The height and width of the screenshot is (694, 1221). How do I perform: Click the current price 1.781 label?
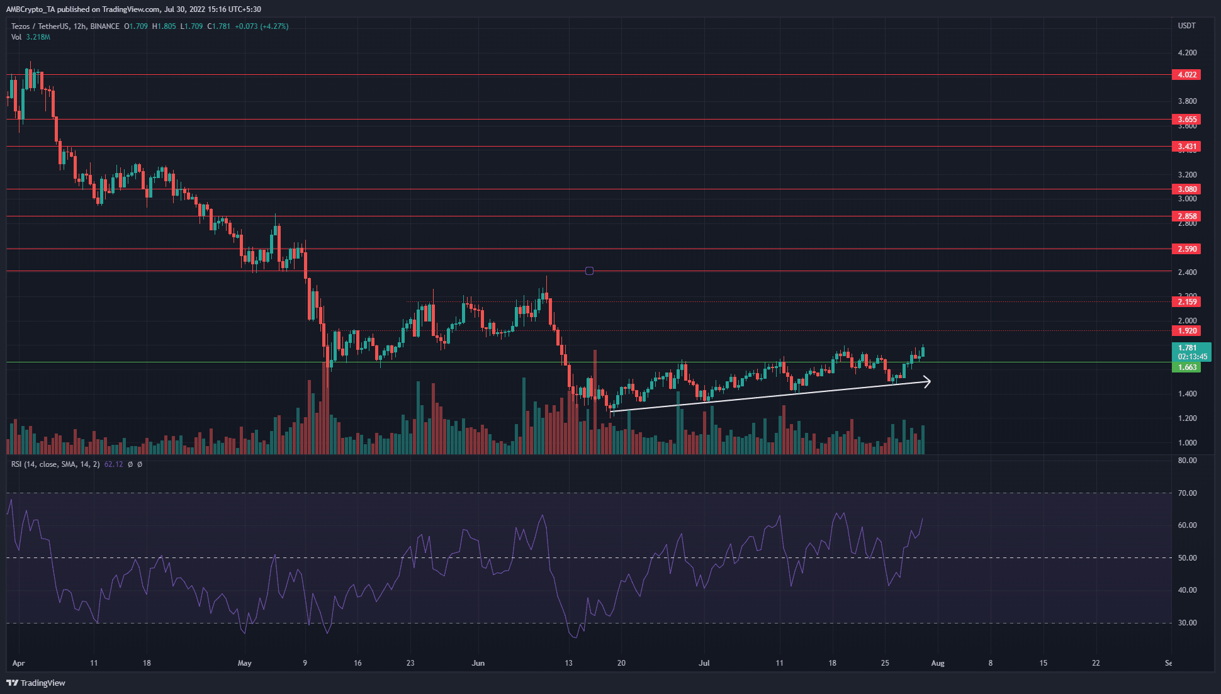1188,348
